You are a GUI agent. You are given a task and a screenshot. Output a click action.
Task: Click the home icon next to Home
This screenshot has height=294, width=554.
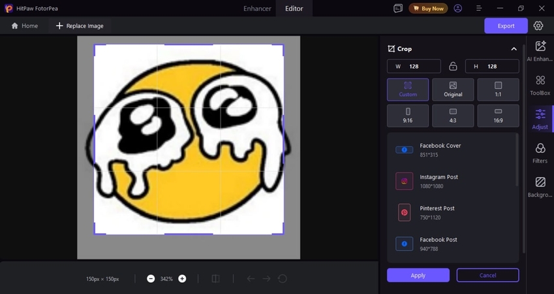(14, 26)
